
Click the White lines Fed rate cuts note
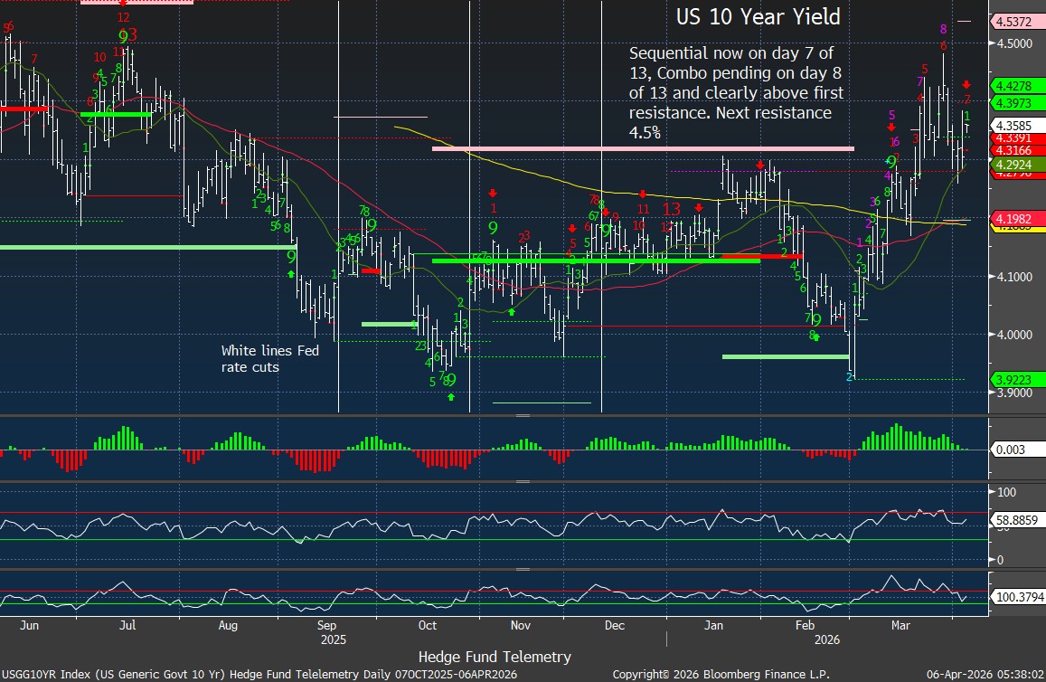[x=269, y=358]
